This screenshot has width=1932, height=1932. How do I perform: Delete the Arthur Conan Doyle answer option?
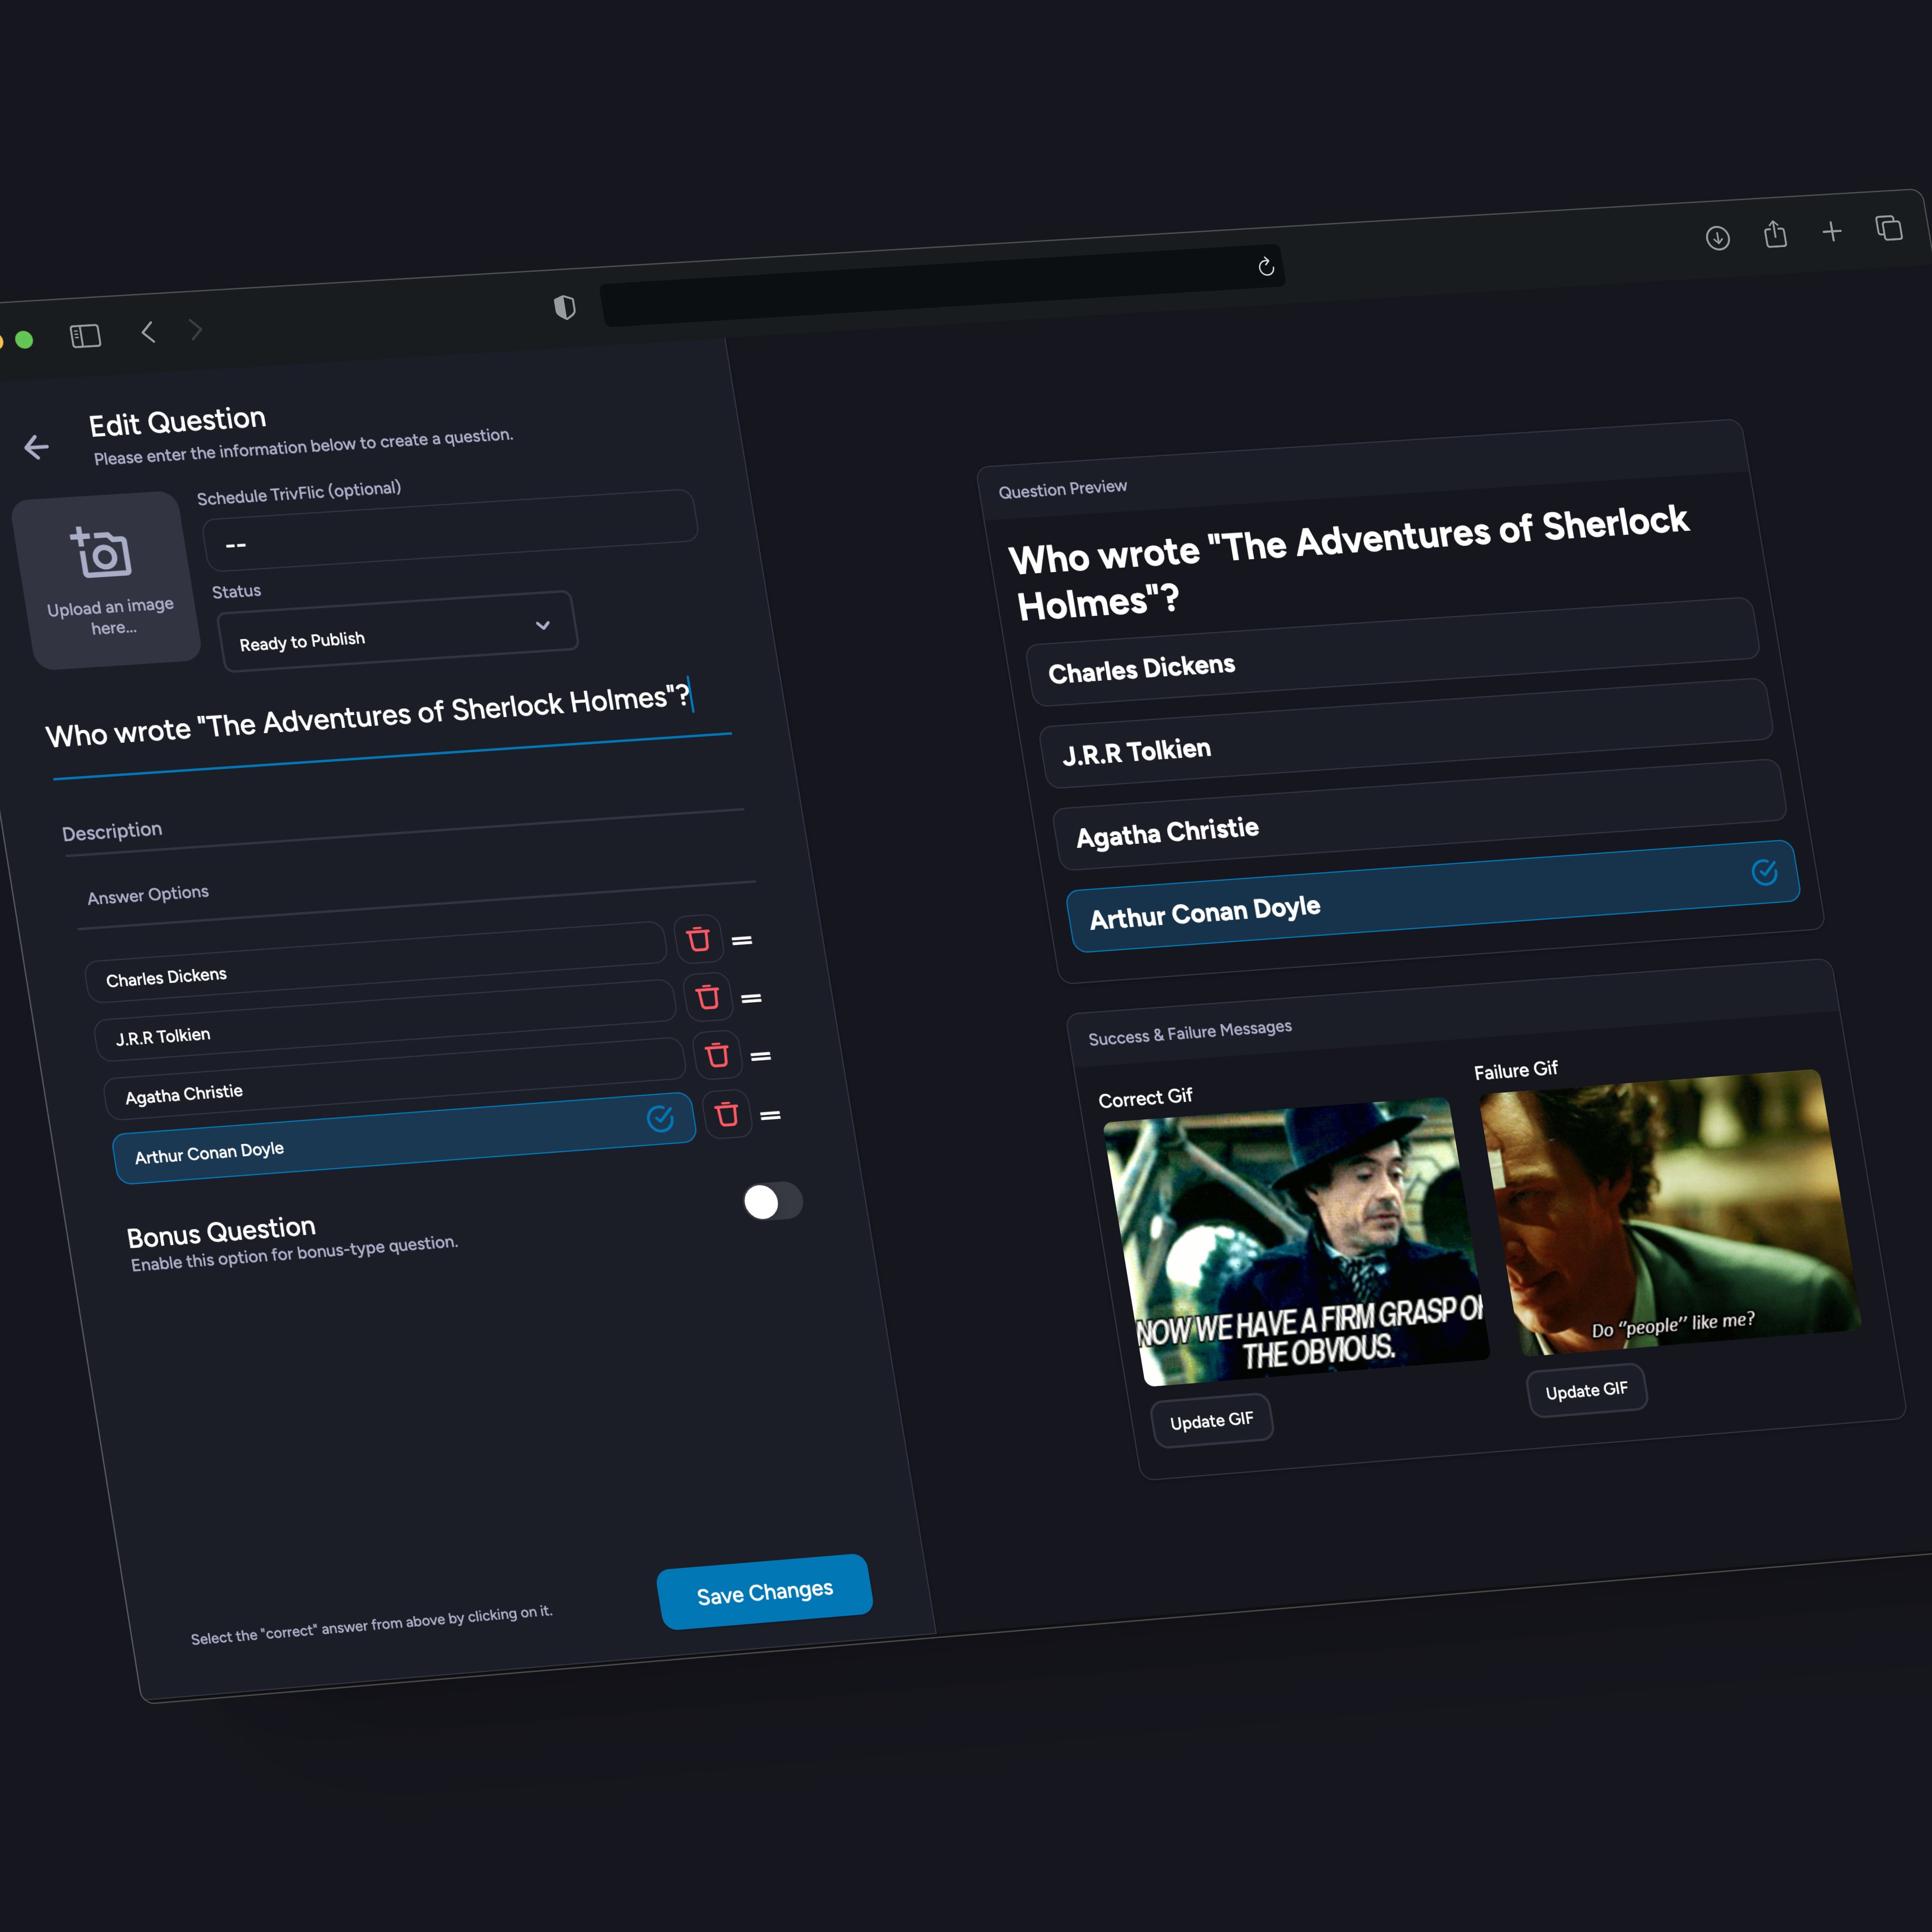[x=727, y=1114]
